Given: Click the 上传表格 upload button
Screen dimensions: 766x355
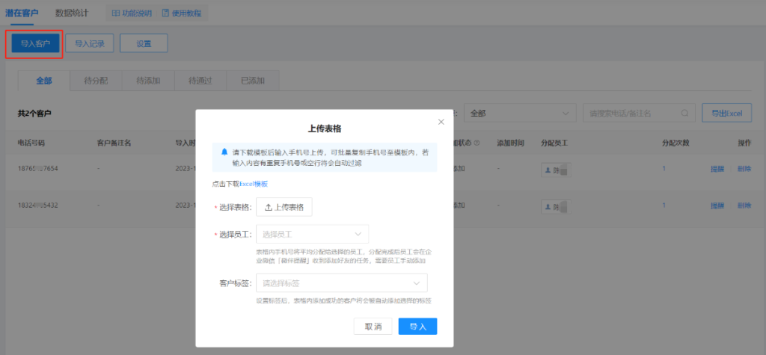Looking at the screenshot, I should coord(284,207).
